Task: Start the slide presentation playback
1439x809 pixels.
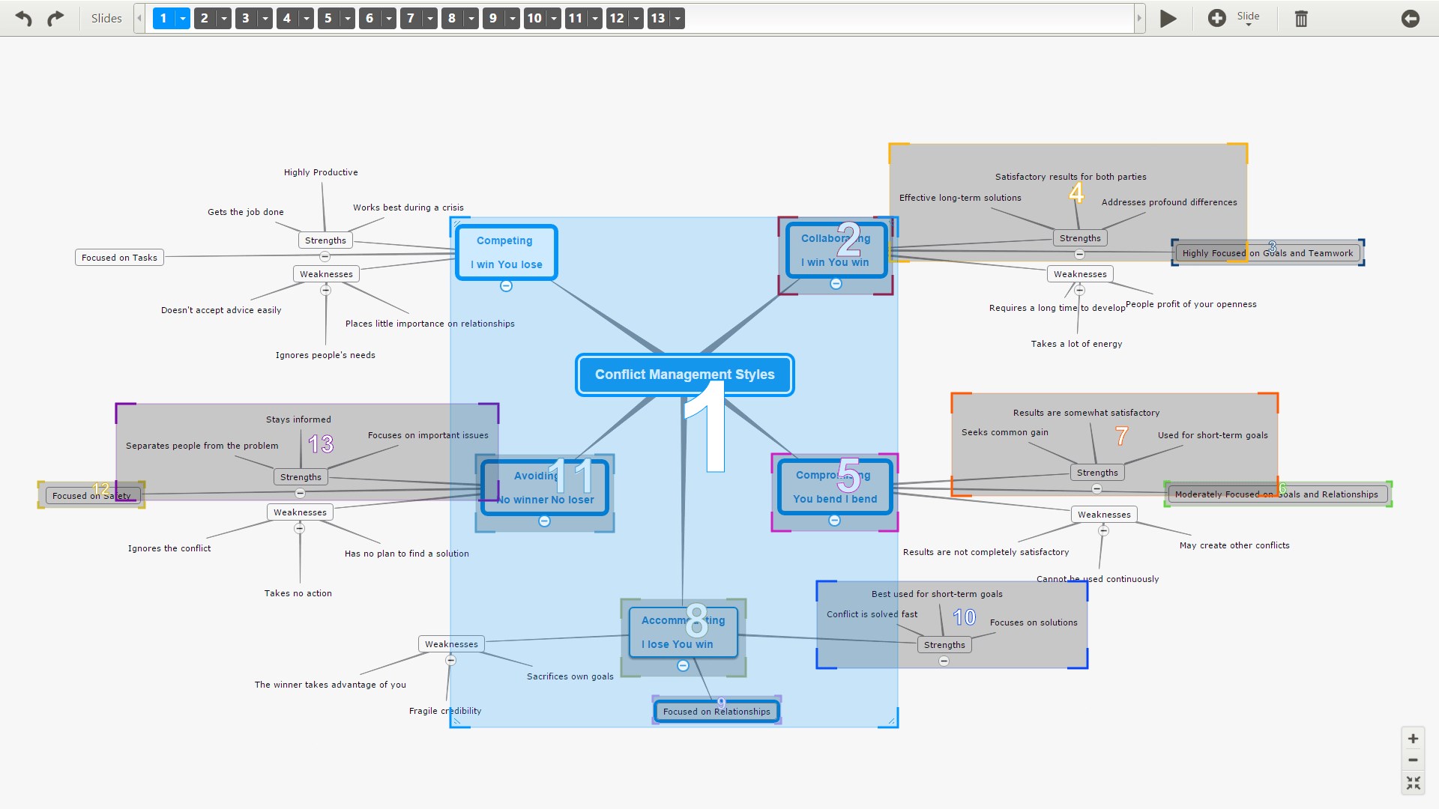Action: (1168, 18)
